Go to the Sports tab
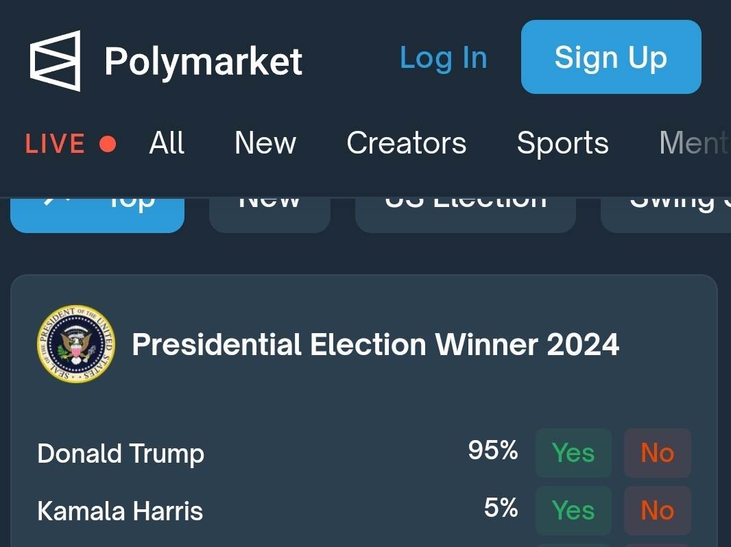The width and height of the screenshot is (731, 547). (x=562, y=143)
